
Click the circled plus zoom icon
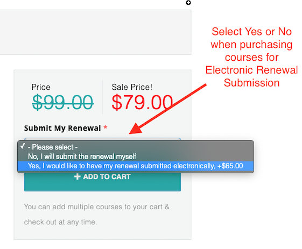tap(188, 3)
